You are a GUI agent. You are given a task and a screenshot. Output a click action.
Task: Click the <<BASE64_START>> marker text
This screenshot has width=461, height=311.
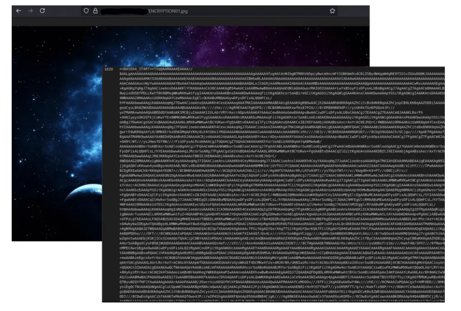(x=137, y=69)
